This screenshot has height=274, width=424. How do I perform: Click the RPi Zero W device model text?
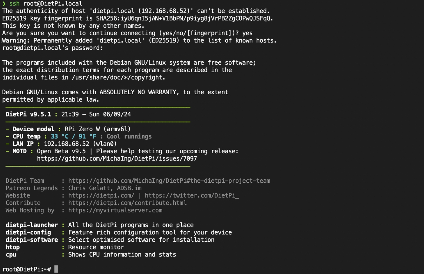pyautogui.click(x=98, y=129)
